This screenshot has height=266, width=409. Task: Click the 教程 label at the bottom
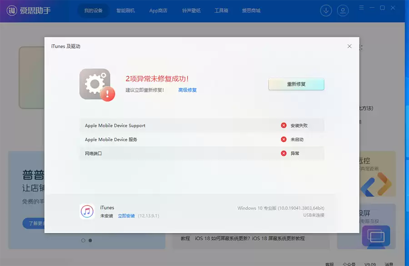coord(185,238)
